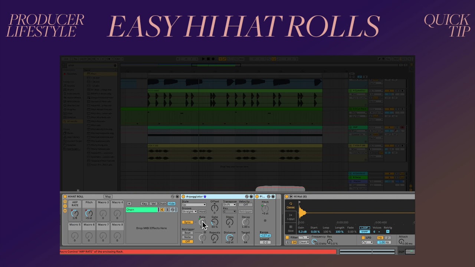Screen dimensions: 475x267
Task: Click the transport Play button
Action: (x=203, y=59)
